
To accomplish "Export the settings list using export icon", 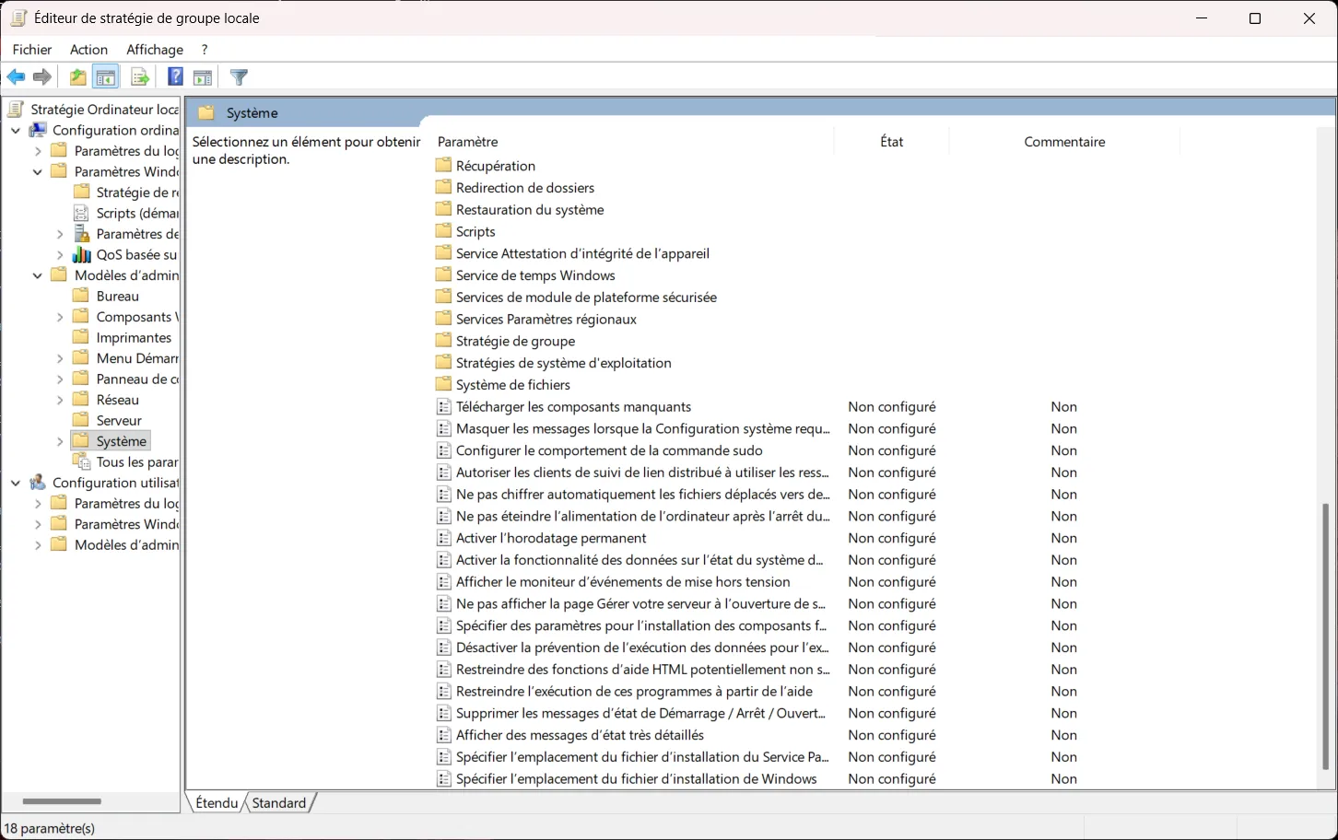I will click(139, 76).
